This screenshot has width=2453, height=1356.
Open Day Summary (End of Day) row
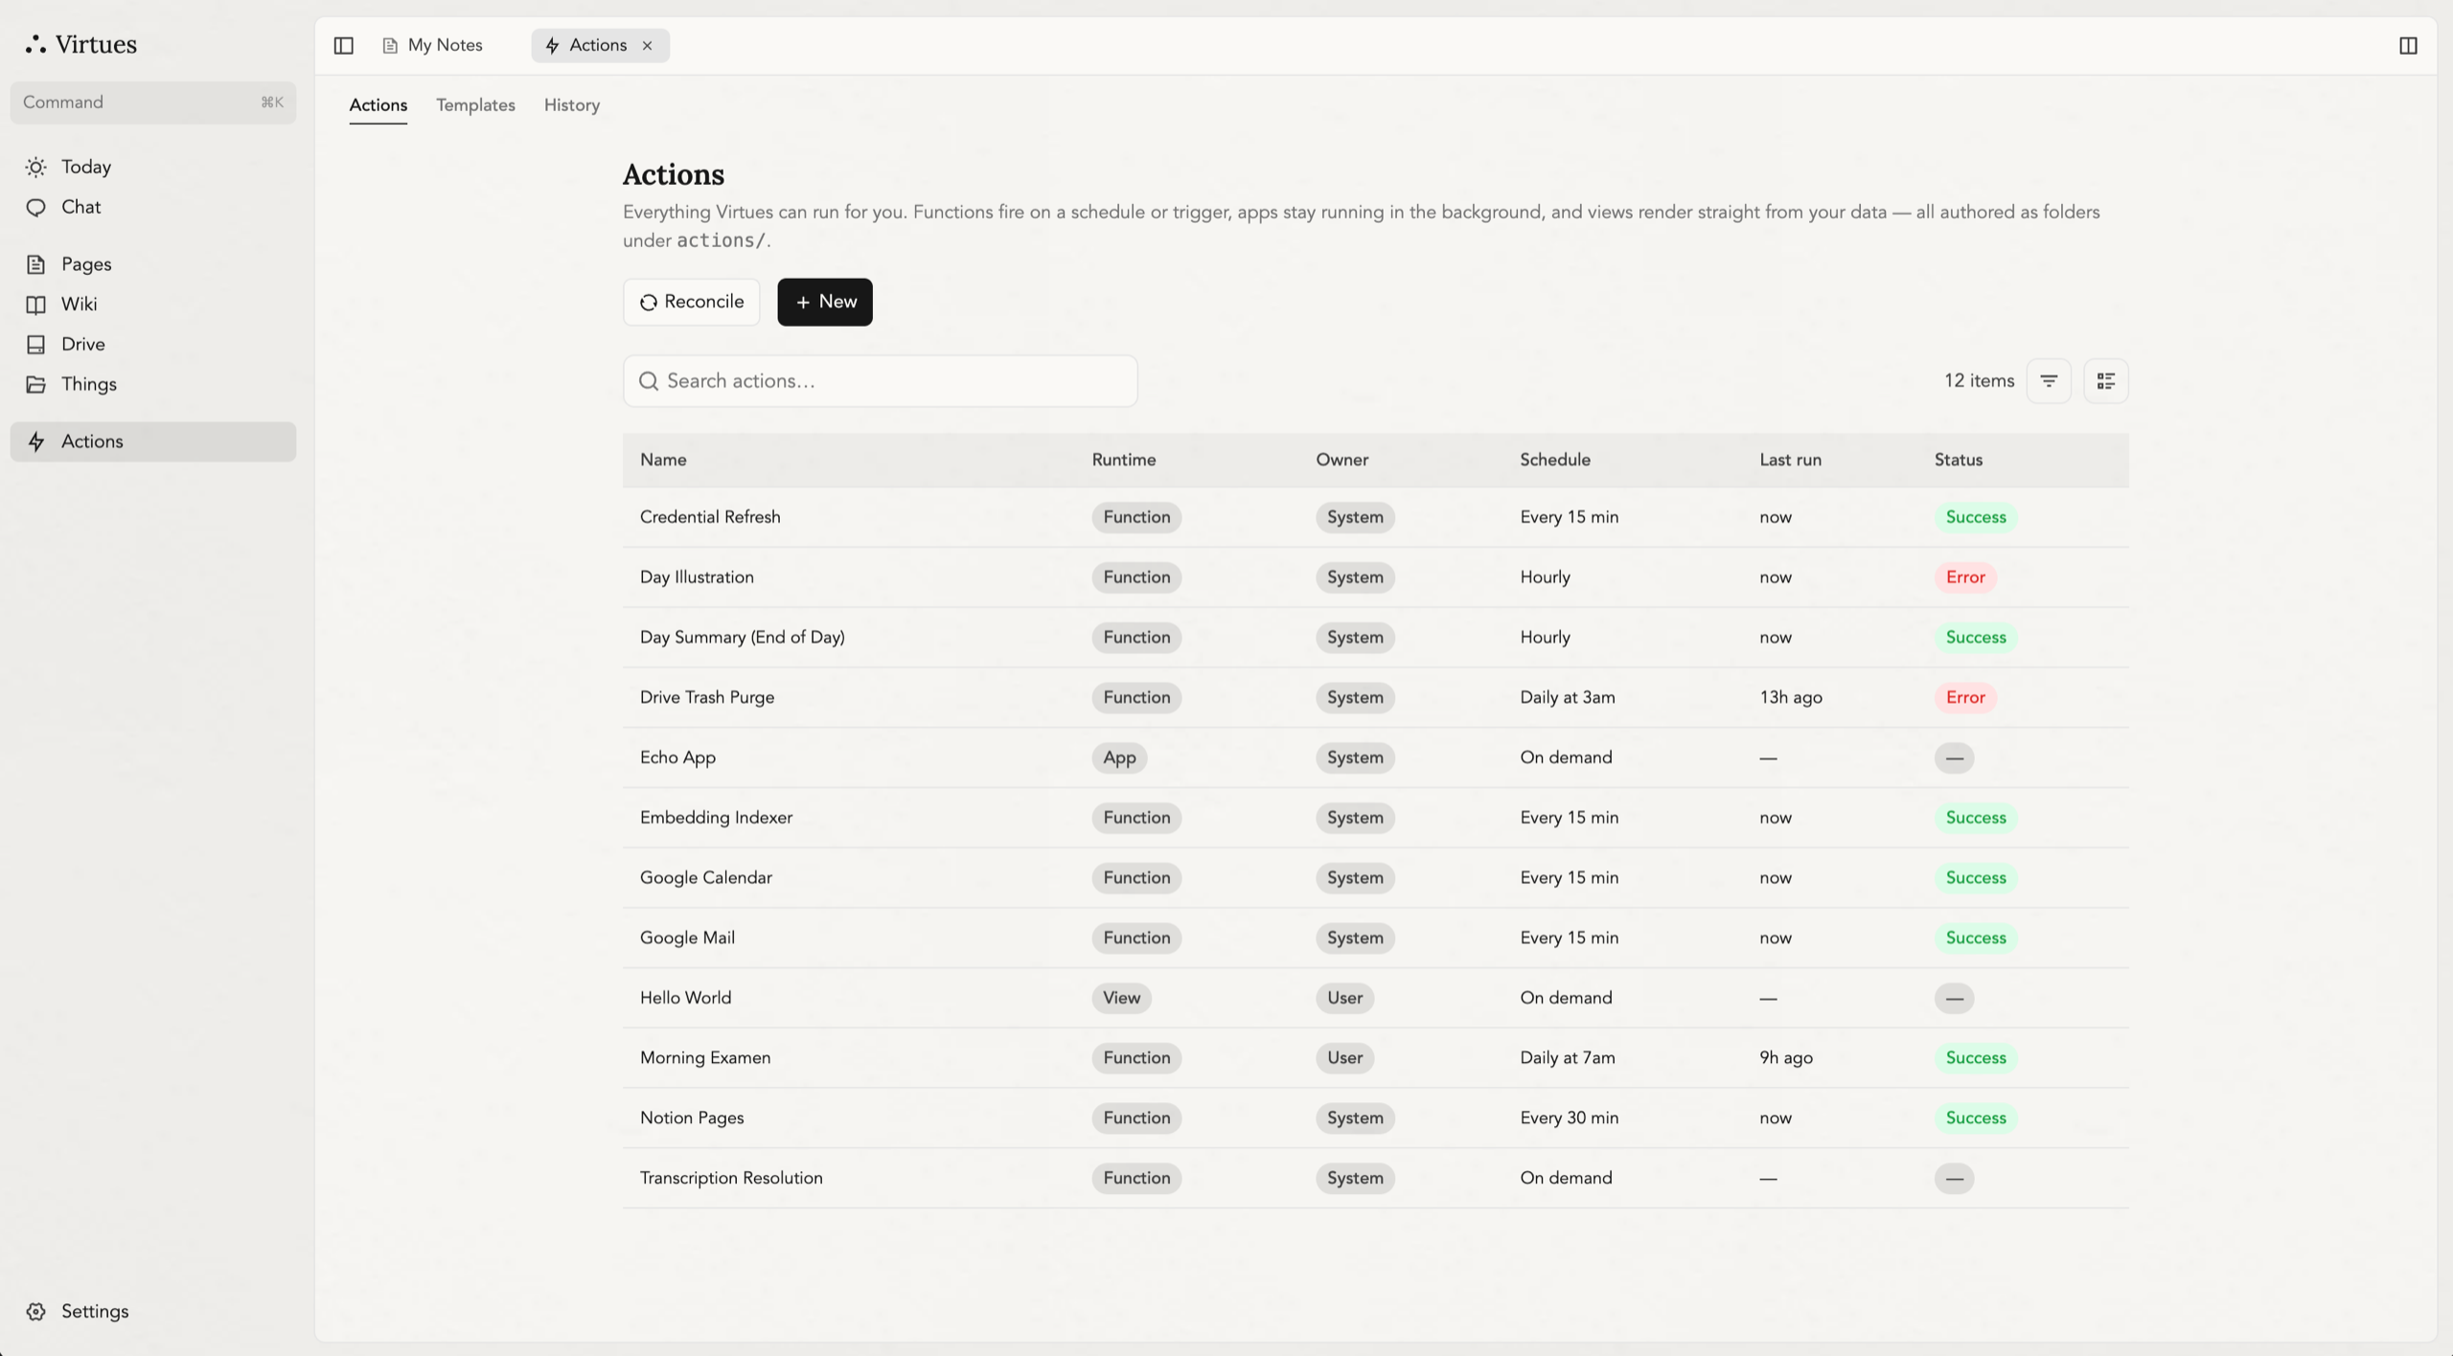1376,638
